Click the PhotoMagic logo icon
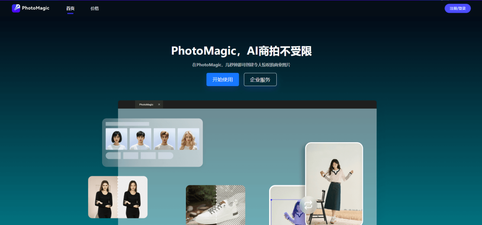 pyautogui.click(x=16, y=8)
